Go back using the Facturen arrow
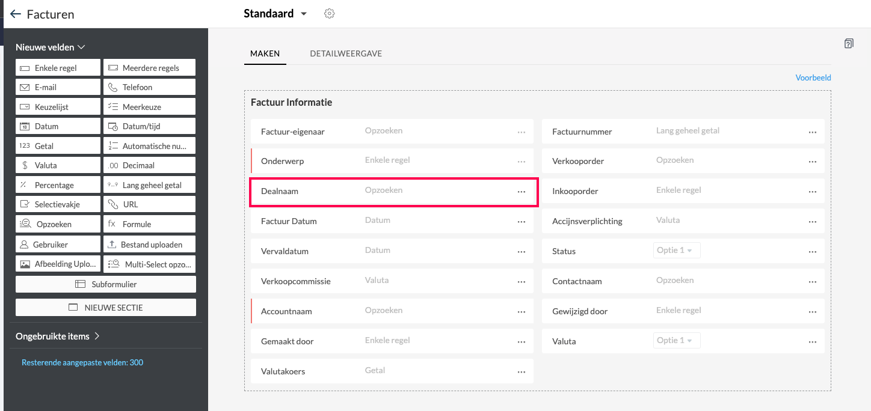Image resolution: width=871 pixels, height=411 pixels. (16, 14)
